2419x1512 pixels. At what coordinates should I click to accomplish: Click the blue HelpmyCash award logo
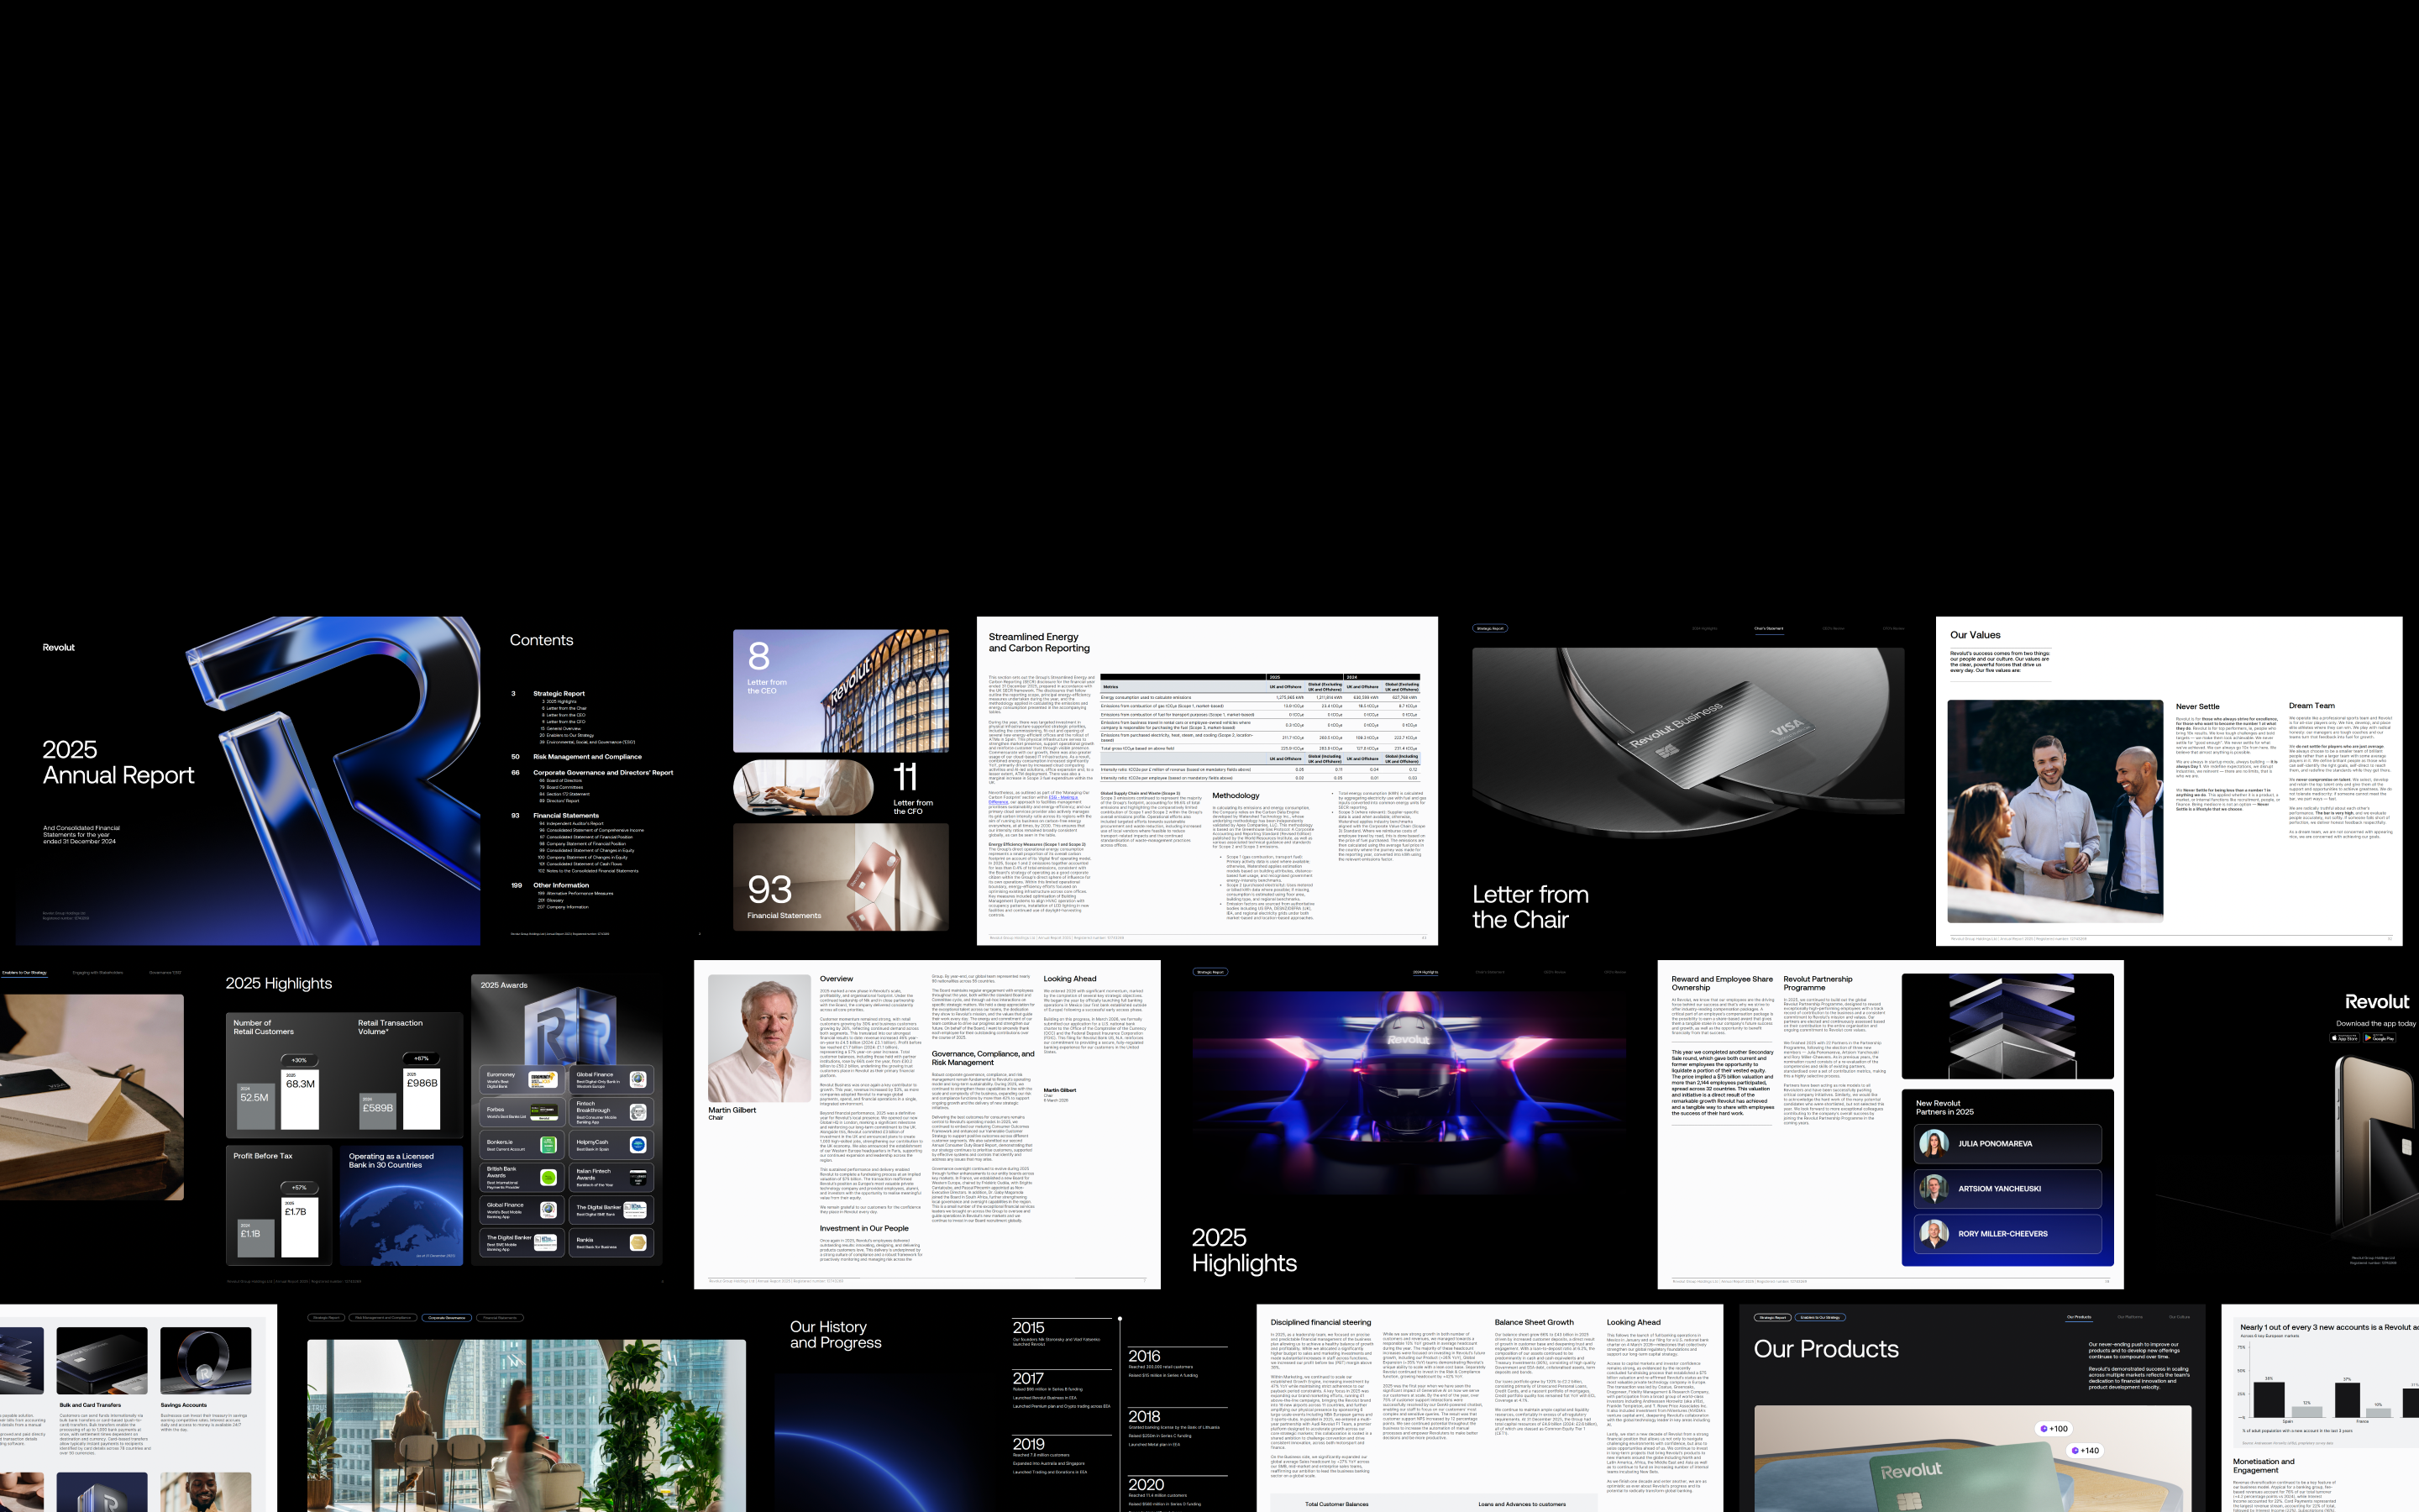pos(638,1144)
